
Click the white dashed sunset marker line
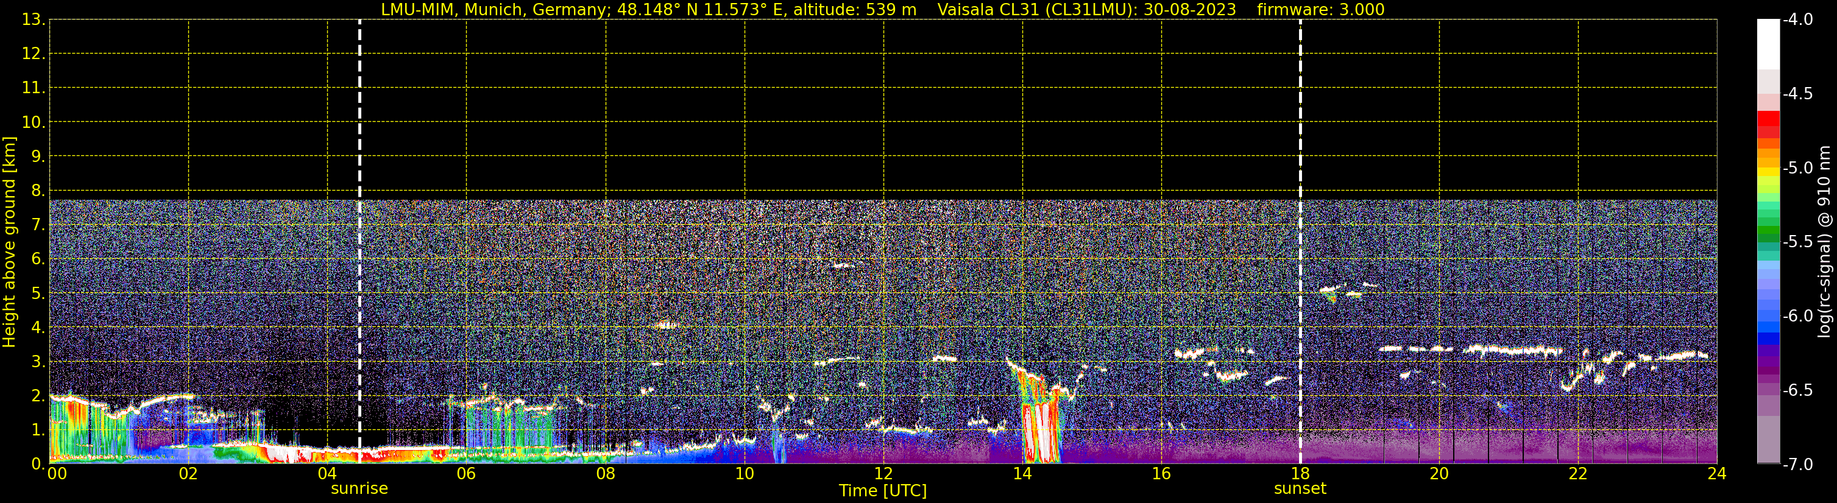click(1300, 242)
